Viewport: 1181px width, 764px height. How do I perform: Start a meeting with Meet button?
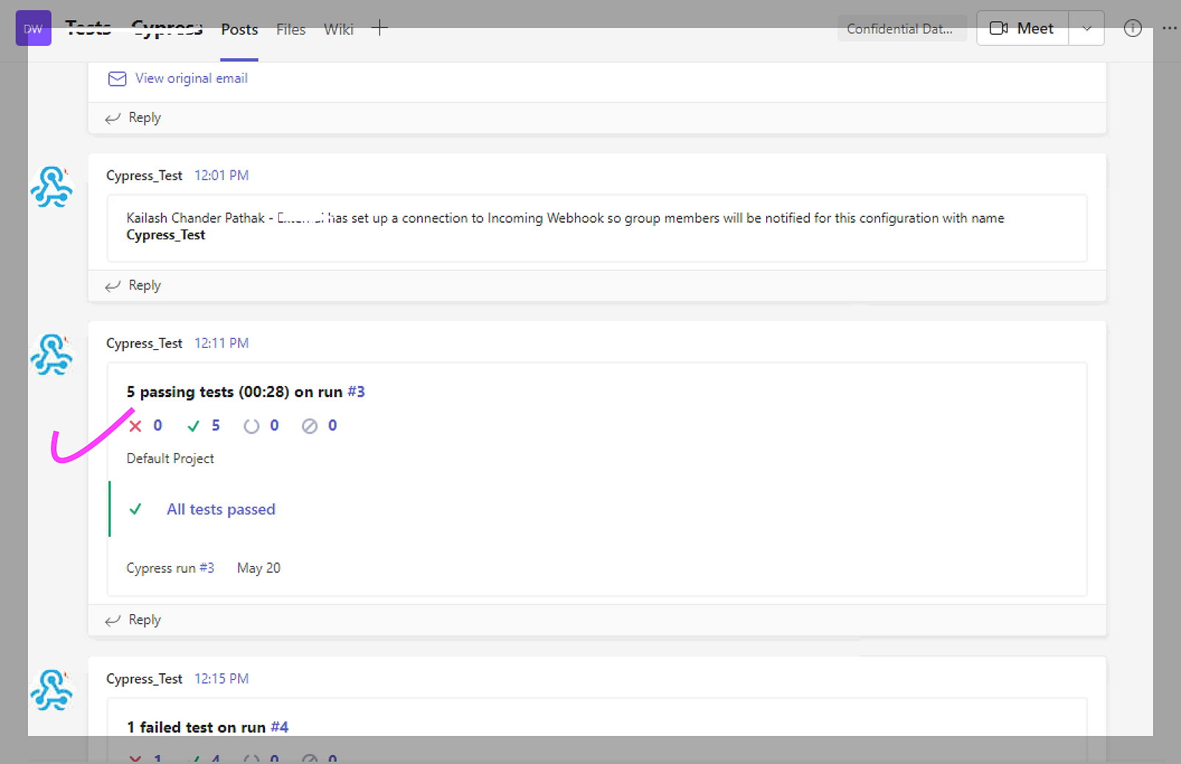point(1022,28)
